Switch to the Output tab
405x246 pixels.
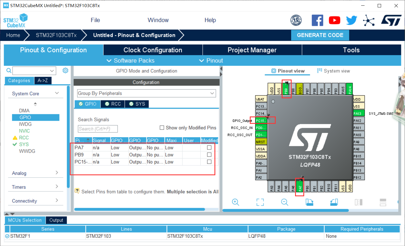pos(56,220)
